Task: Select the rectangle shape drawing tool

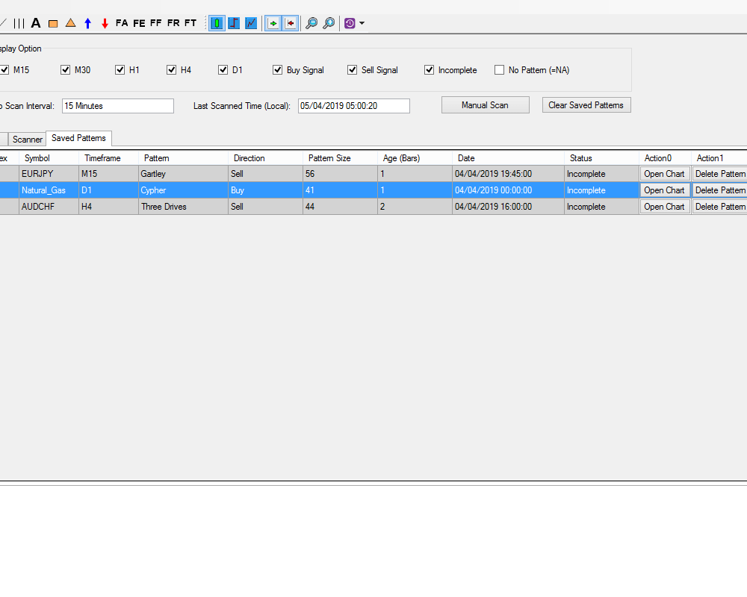Action: coord(53,23)
